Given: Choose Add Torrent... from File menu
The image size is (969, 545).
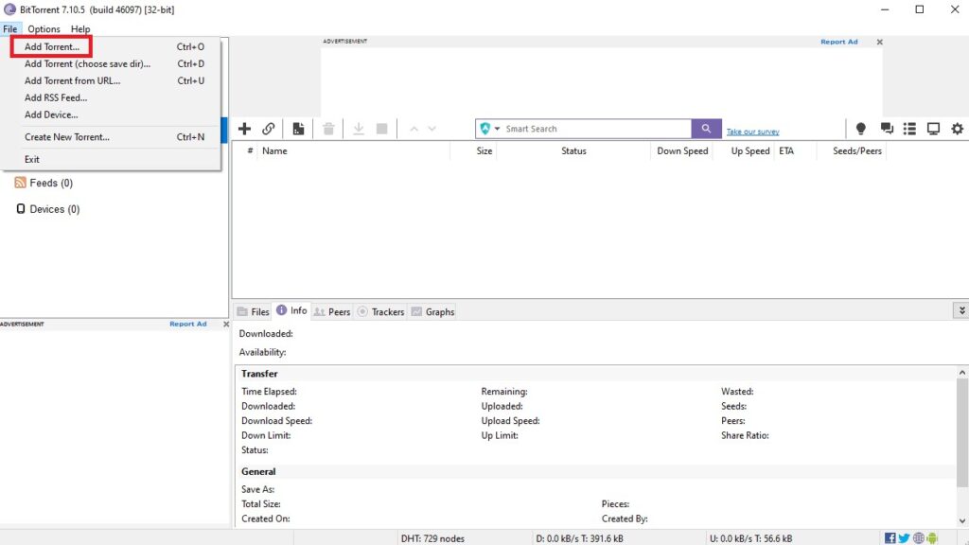Looking at the screenshot, I should [112, 46].
